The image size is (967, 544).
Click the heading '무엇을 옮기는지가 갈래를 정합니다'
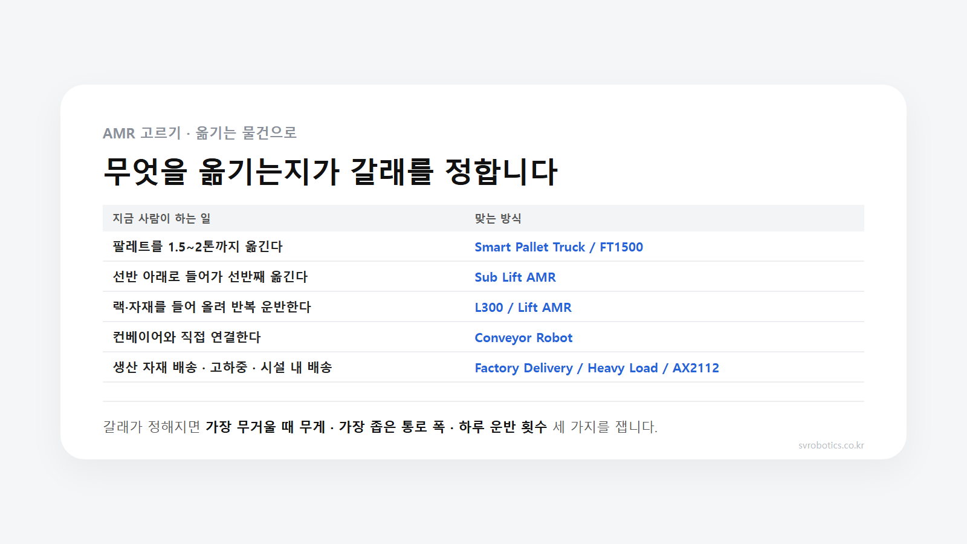(330, 172)
